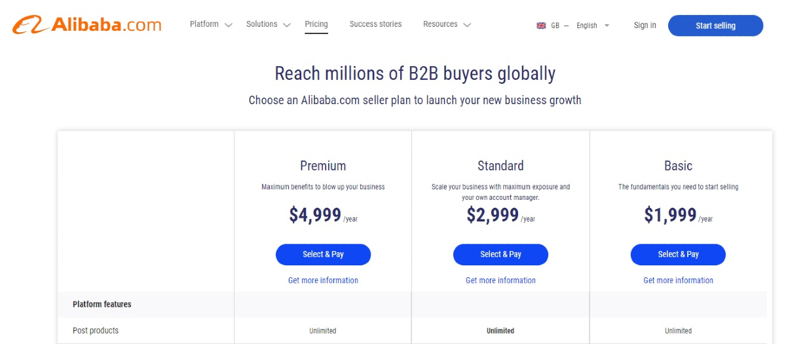This screenshot has width=786, height=344.
Task: Open the Resources navigation menu
Action: (440, 24)
